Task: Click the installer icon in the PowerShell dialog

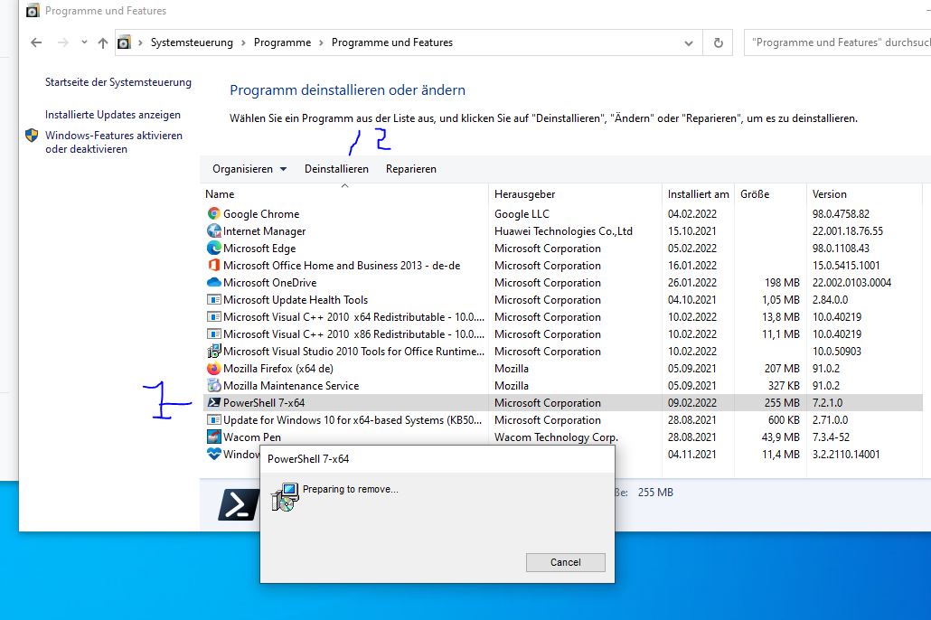Action: click(285, 497)
